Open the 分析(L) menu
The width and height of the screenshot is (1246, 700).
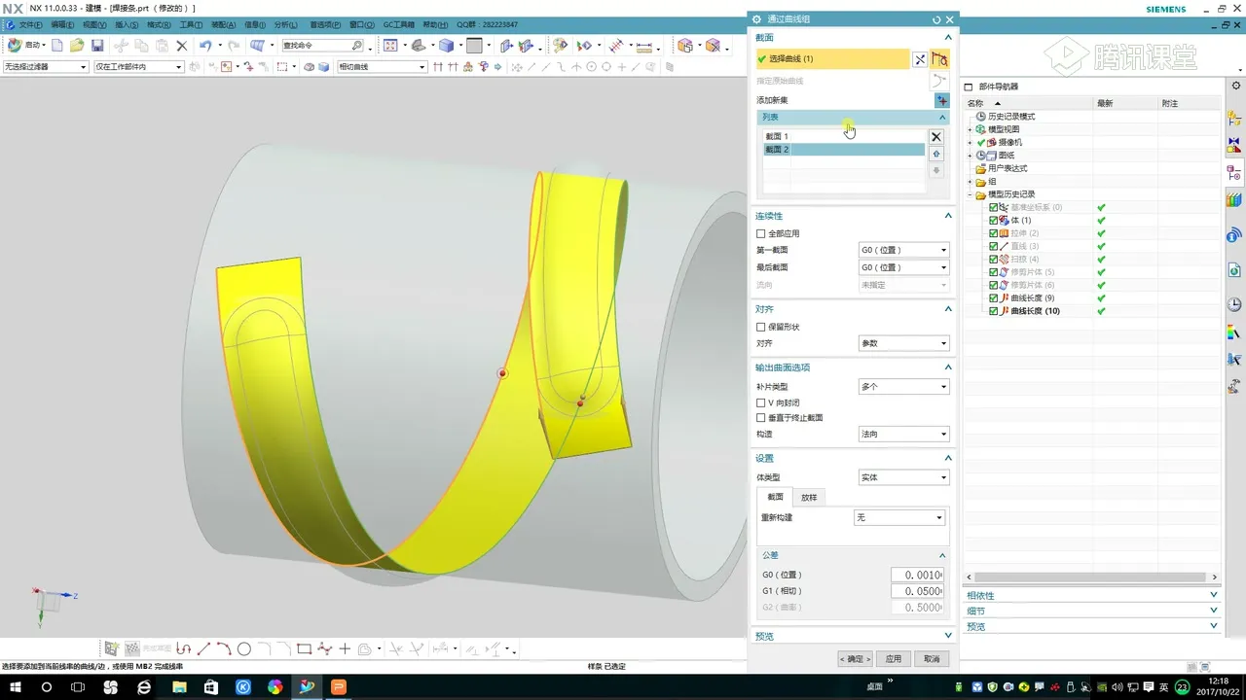tap(286, 24)
